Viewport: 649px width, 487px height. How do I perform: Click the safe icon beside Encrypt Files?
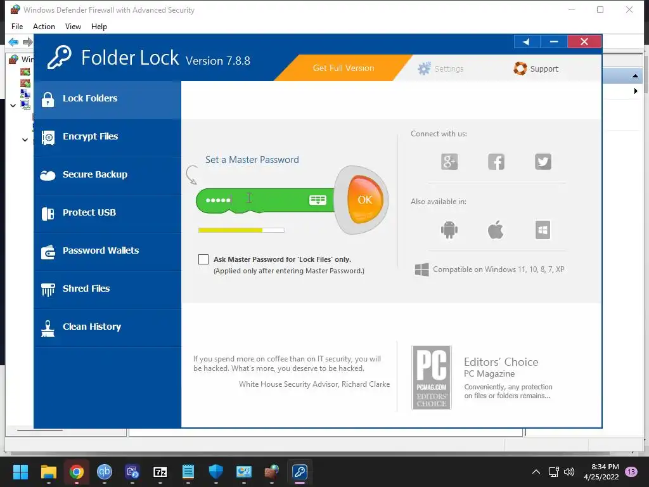tap(48, 138)
